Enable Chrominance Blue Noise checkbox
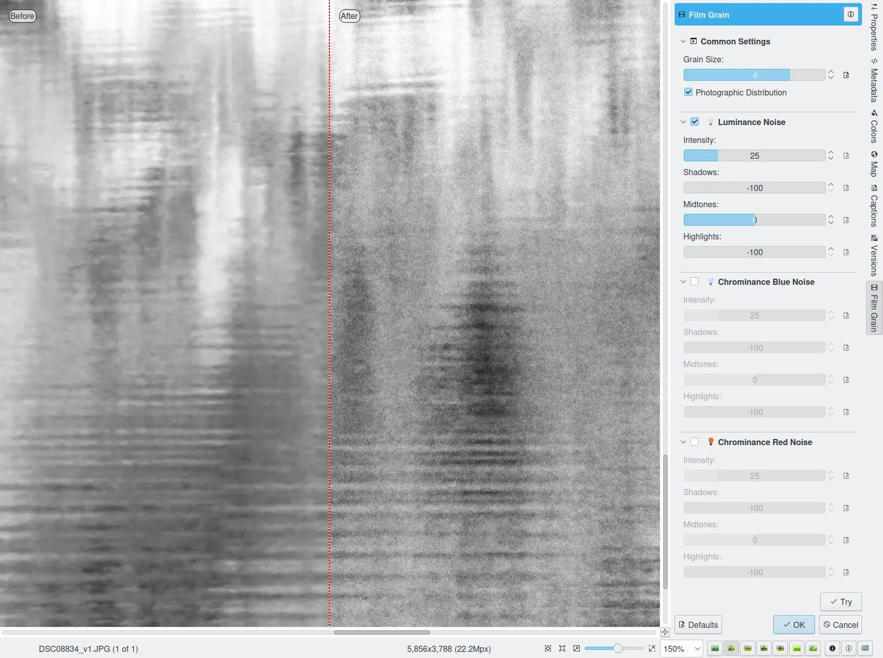Image resolution: width=883 pixels, height=658 pixels. coord(695,282)
